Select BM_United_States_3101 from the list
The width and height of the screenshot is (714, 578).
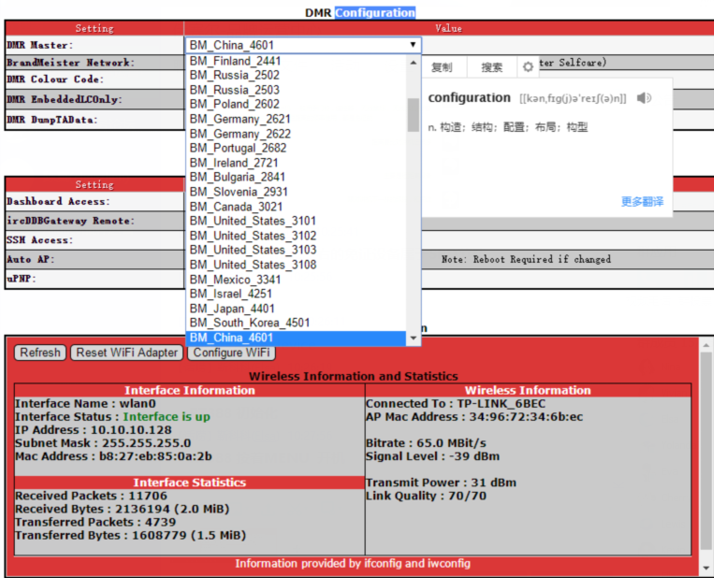253,221
